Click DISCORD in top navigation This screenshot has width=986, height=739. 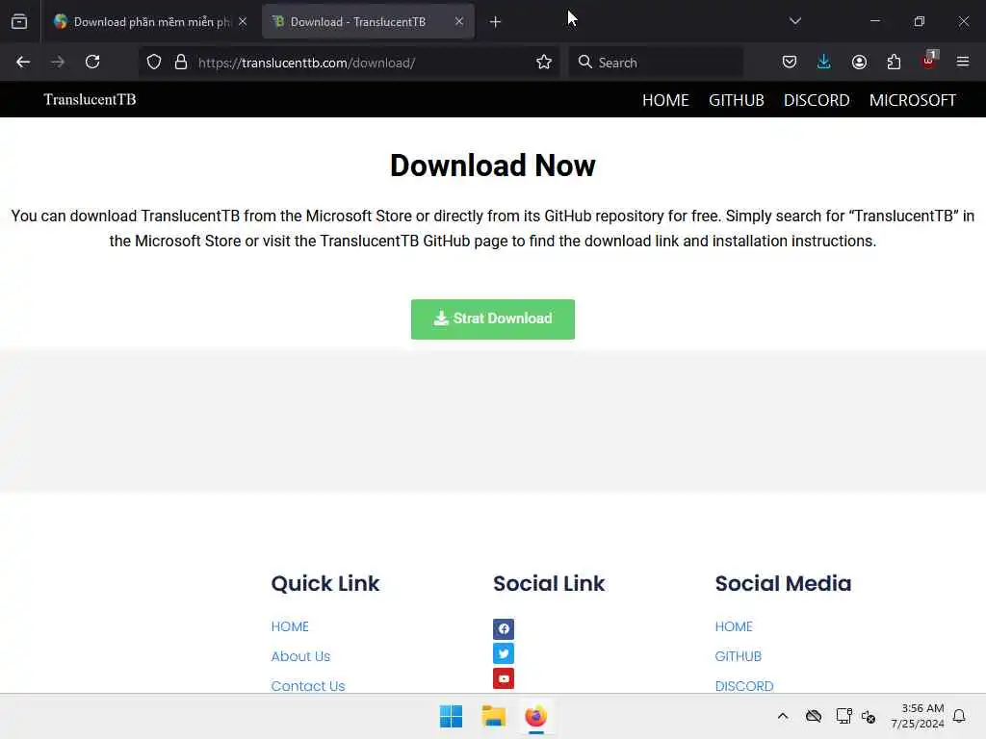click(x=817, y=100)
